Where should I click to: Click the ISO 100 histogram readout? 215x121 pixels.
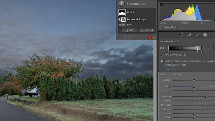click(163, 23)
